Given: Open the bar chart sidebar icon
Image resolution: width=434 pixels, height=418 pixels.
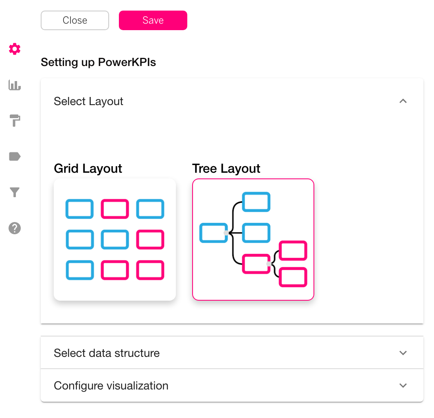Looking at the screenshot, I should (15, 85).
